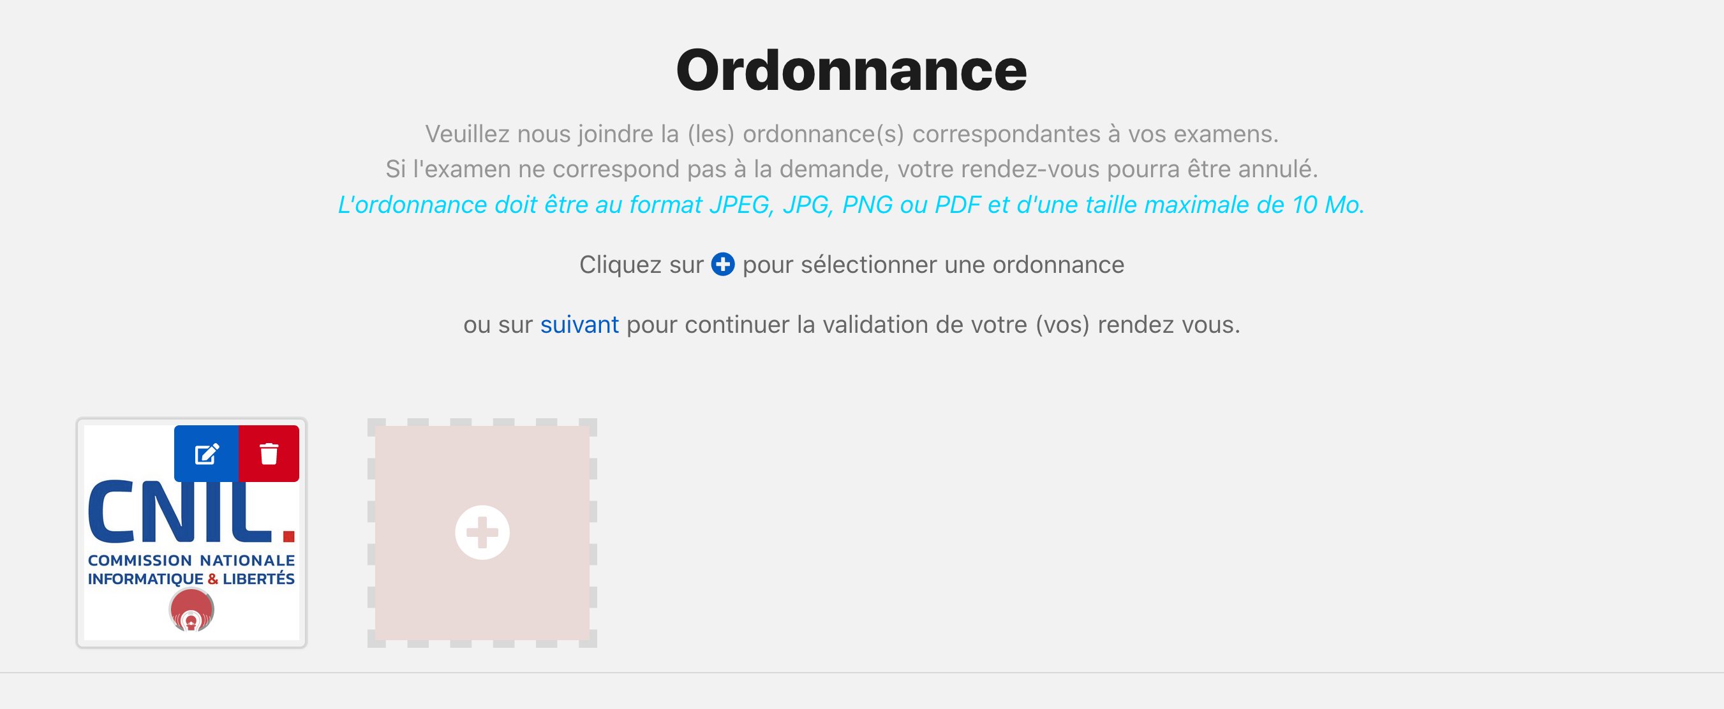1724x709 pixels.
Task: Delete the uploaded ordonnance with trash icon
Action: (269, 454)
